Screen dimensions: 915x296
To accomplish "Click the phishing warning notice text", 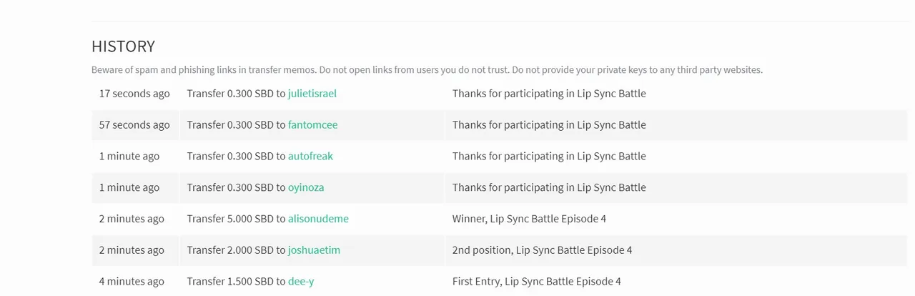I will click(427, 70).
